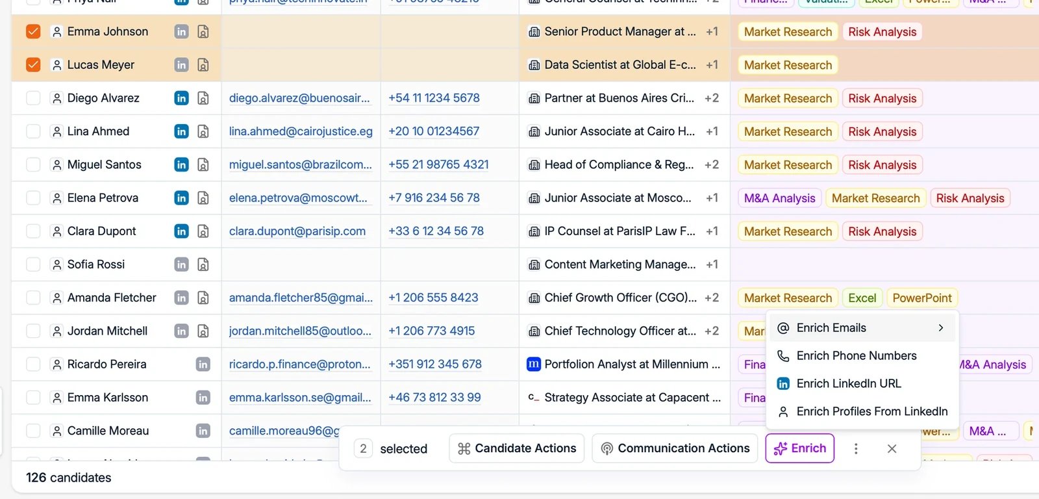This screenshot has height=499, width=1039.
Task: Click Sofia Rossi's greyed LinkedIn icon
Action: [x=182, y=264]
